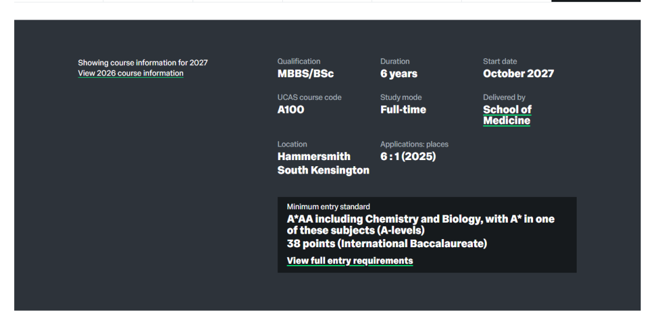This screenshot has width=664, height=322.
Task: Follow the School of Medicine link
Action: pyautogui.click(x=507, y=115)
